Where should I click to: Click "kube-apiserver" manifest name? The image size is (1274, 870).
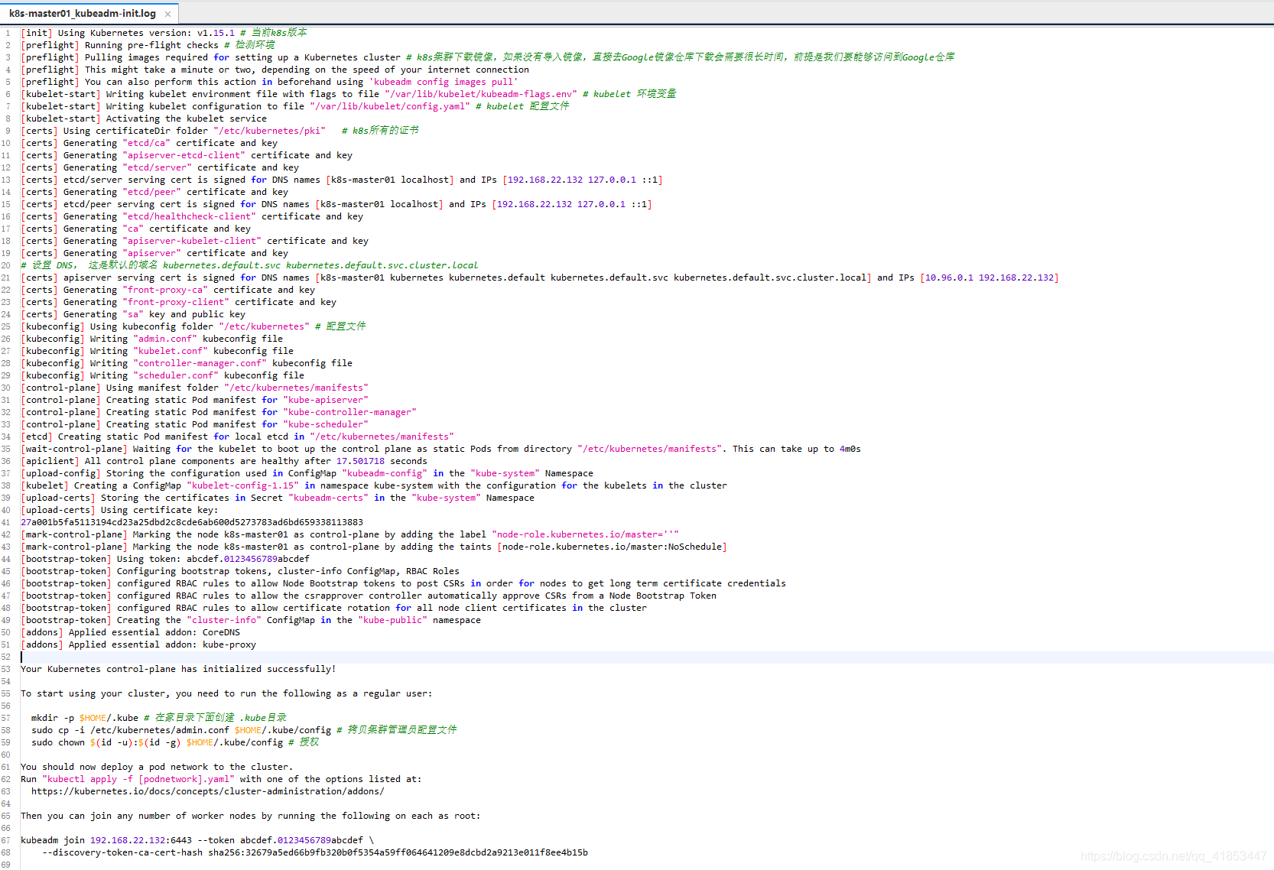(x=326, y=400)
